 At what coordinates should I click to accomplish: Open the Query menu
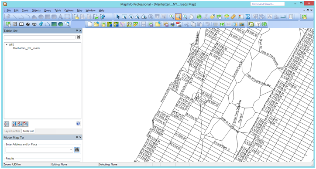48,10
